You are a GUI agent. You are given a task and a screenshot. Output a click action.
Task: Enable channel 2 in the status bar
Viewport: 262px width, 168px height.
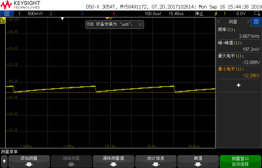pyautogui.click(x=51, y=13)
